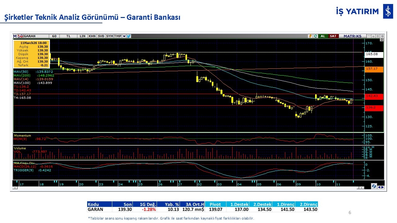397x223 pixels.
Task: Click the small square icon above price axis
Action: (381, 40)
